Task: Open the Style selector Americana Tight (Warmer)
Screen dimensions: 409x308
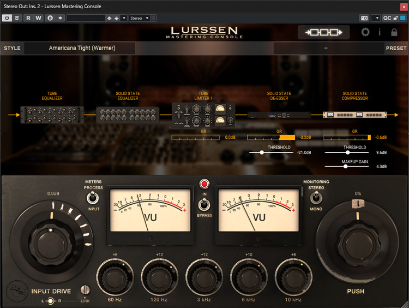Action: pyautogui.click(x=80, y=48)
